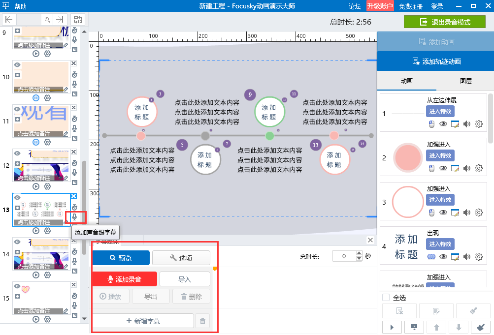
Task: Click the 新增字幕 button
Action: pos(143,321)
